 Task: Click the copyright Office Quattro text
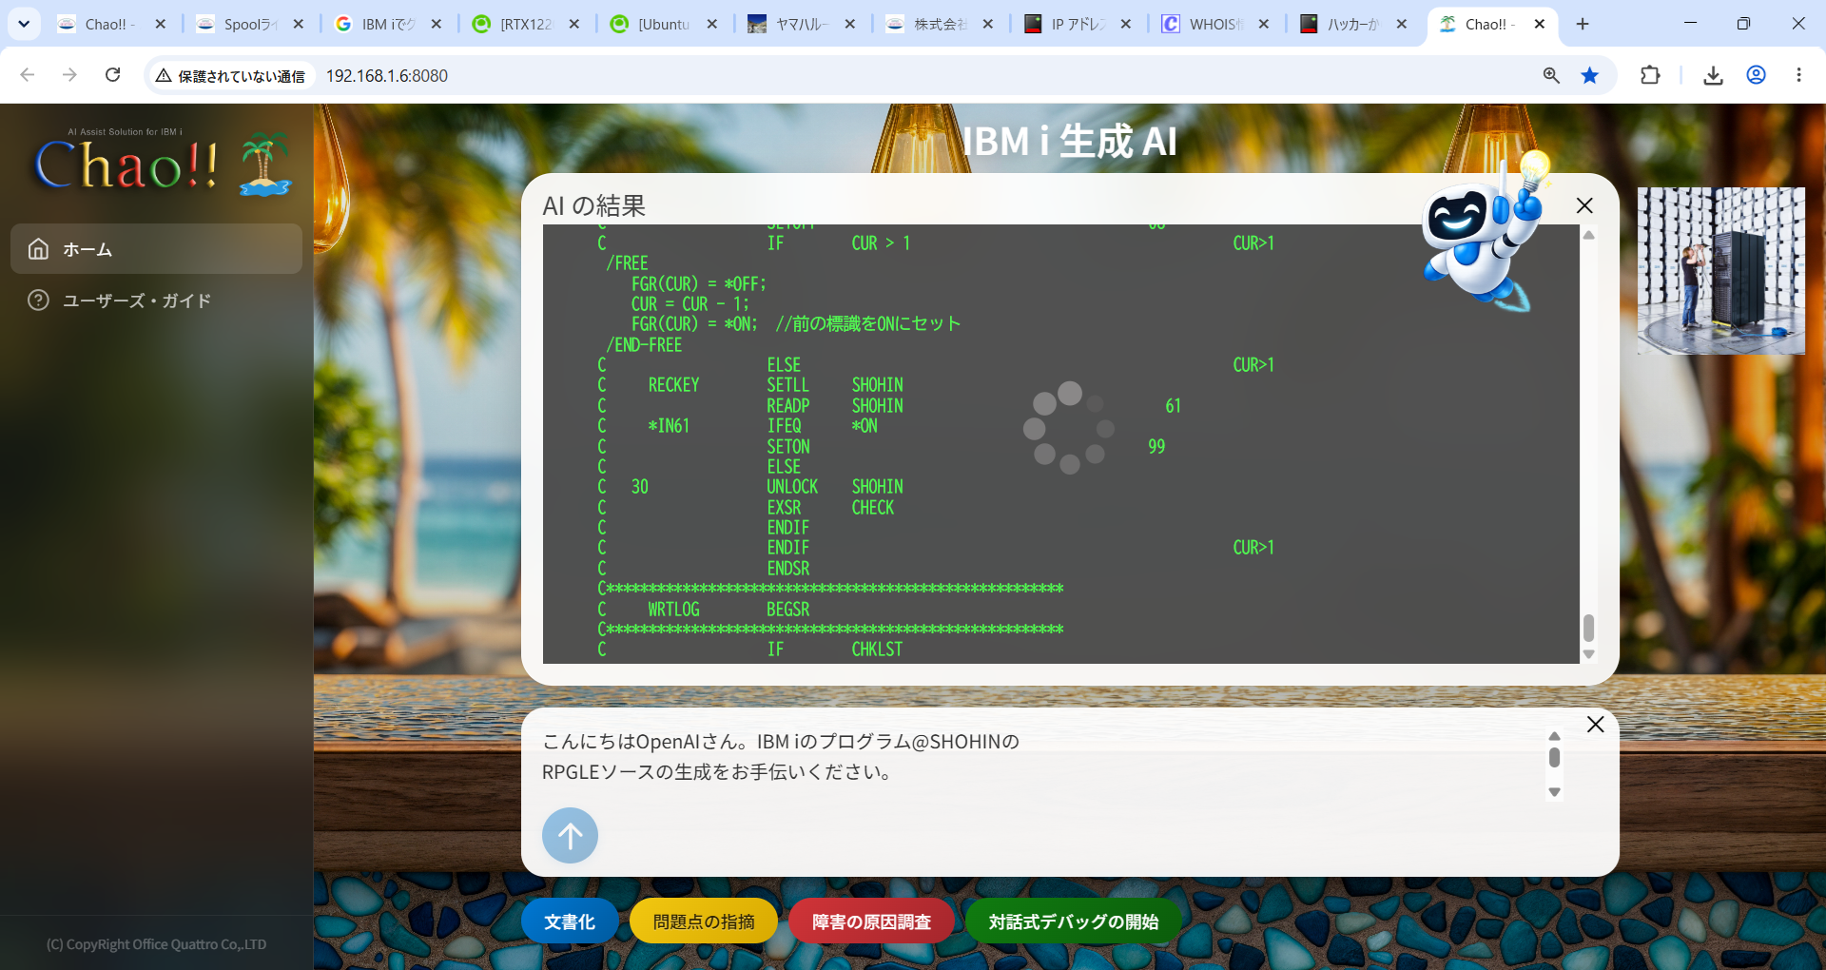157,944
